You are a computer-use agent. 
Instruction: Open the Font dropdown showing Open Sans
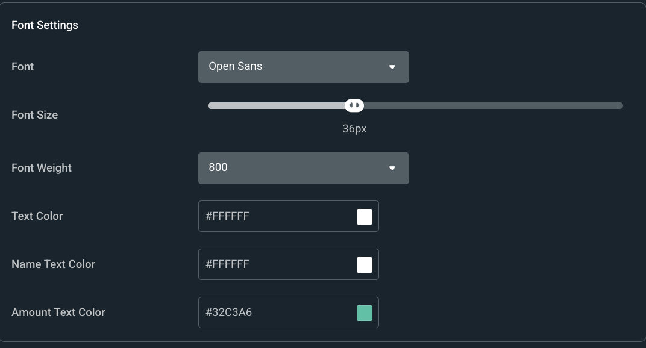tap(289, 67)
